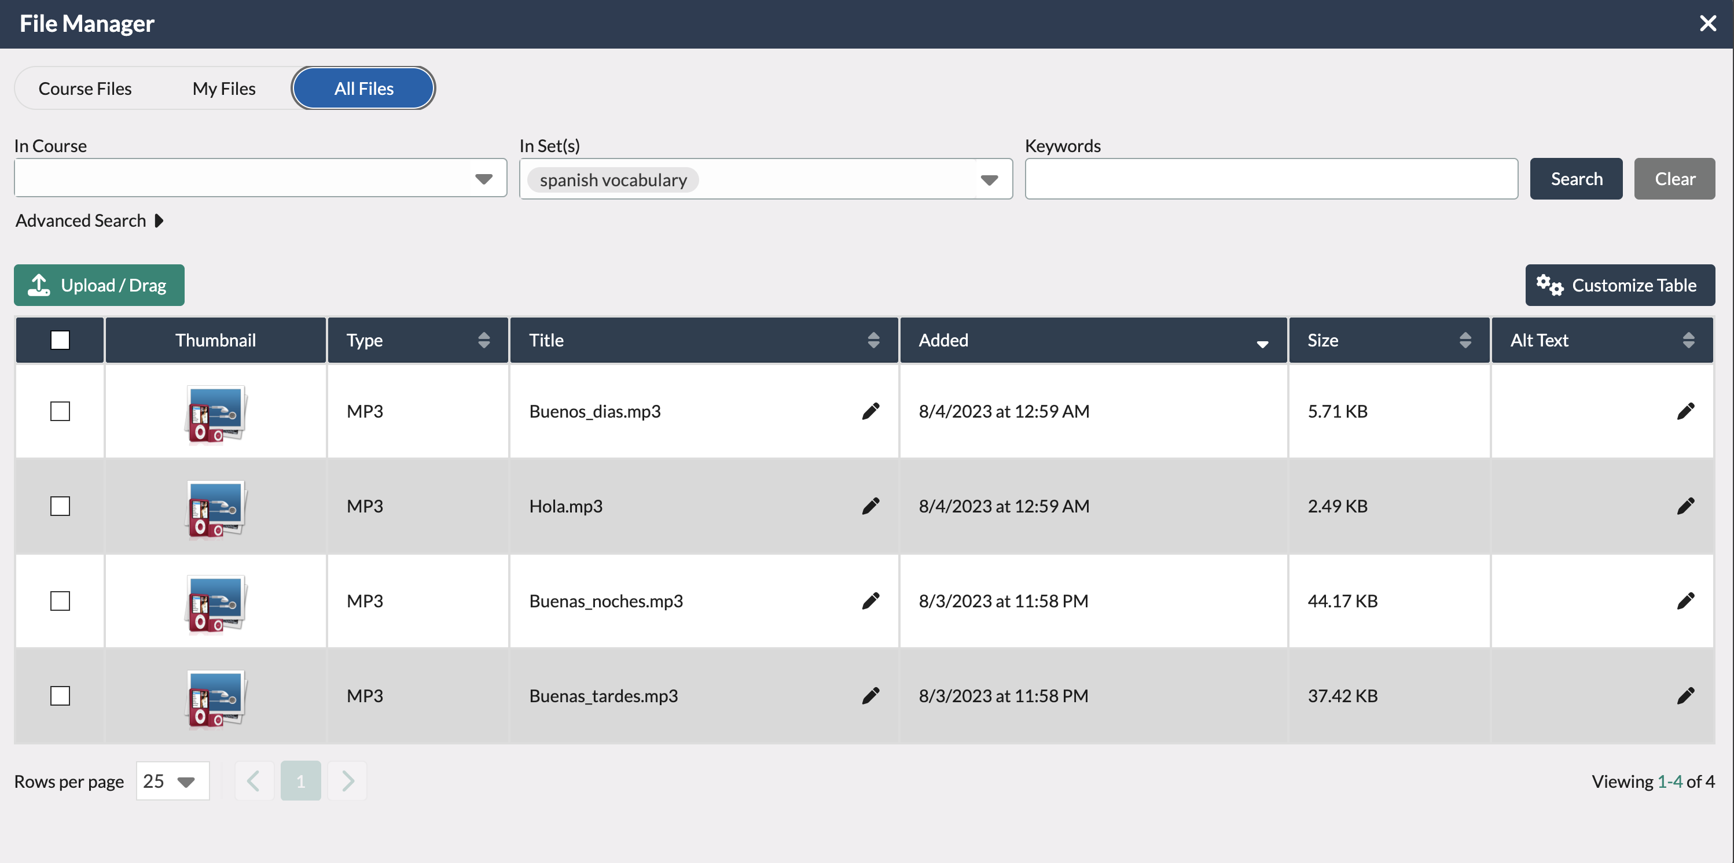Open the Rows per page dropdown
The height and width of the screenshot is (863, 1734).
(x=172, y=780)
